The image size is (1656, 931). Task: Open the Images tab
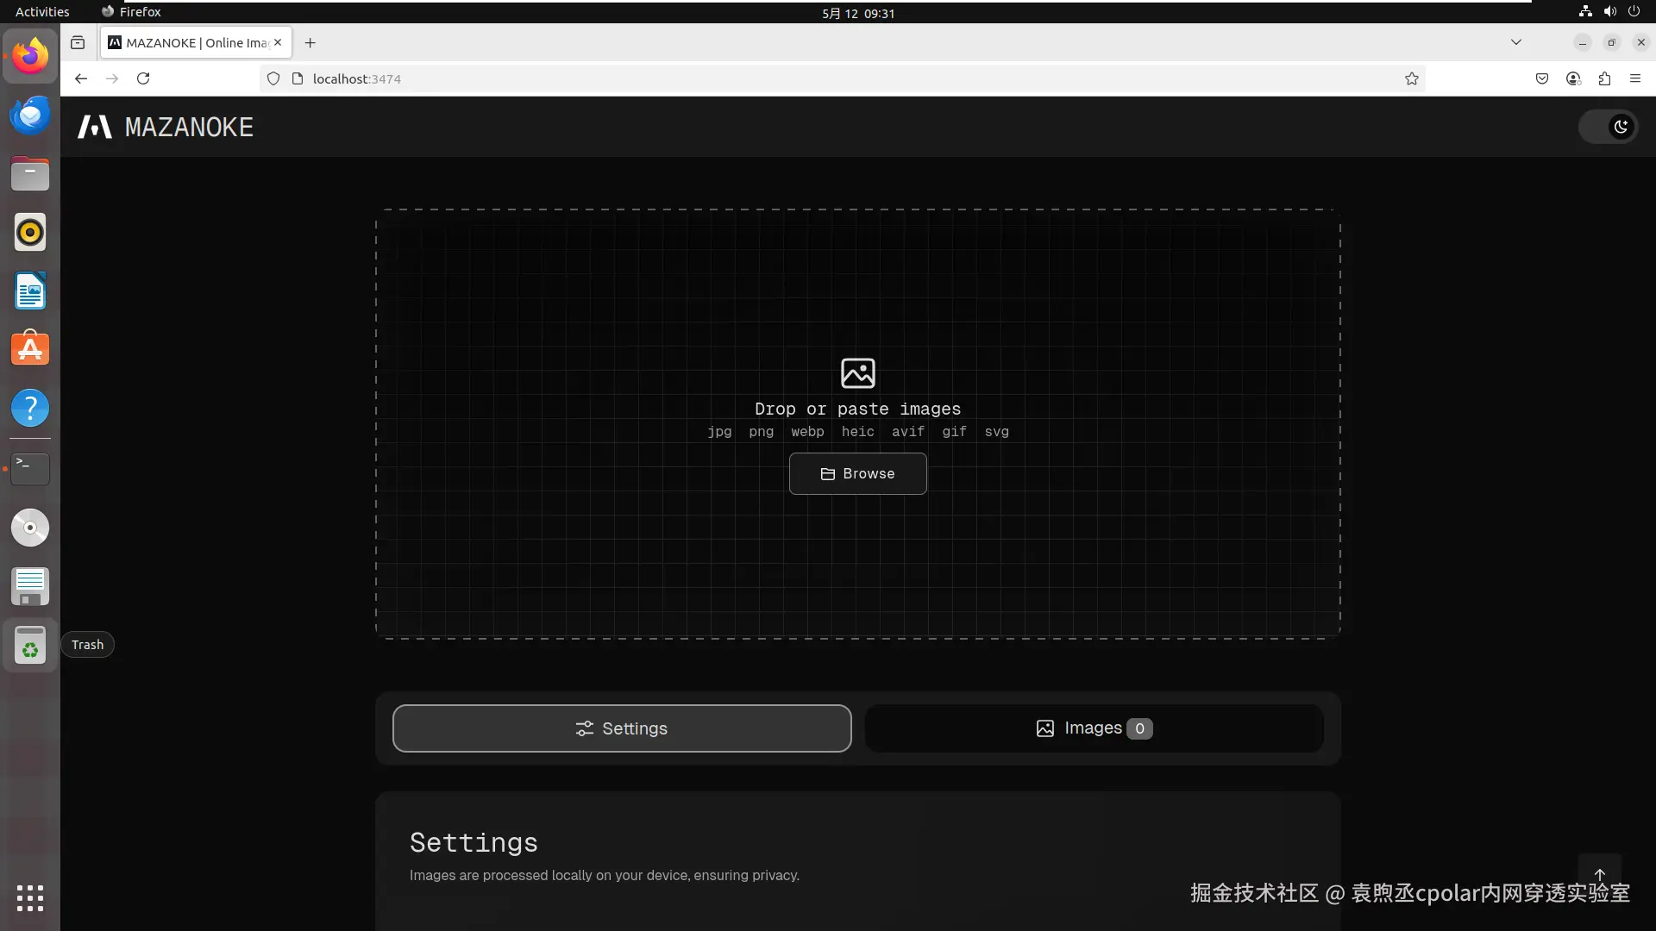click(1094, 728)
